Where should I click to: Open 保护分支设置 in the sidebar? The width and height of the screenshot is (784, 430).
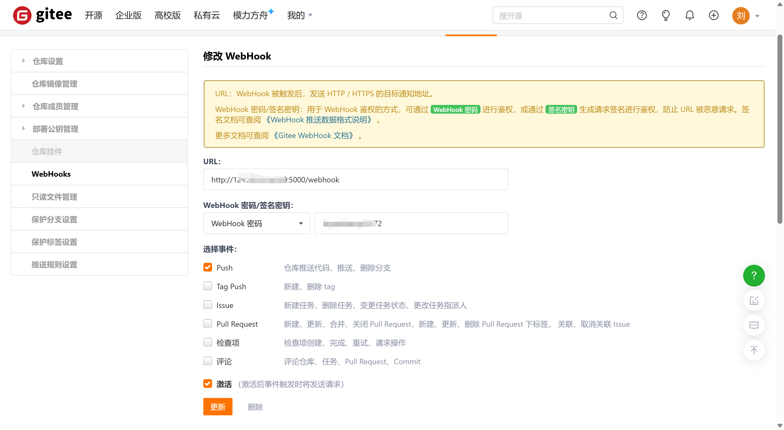coord(99,219)
